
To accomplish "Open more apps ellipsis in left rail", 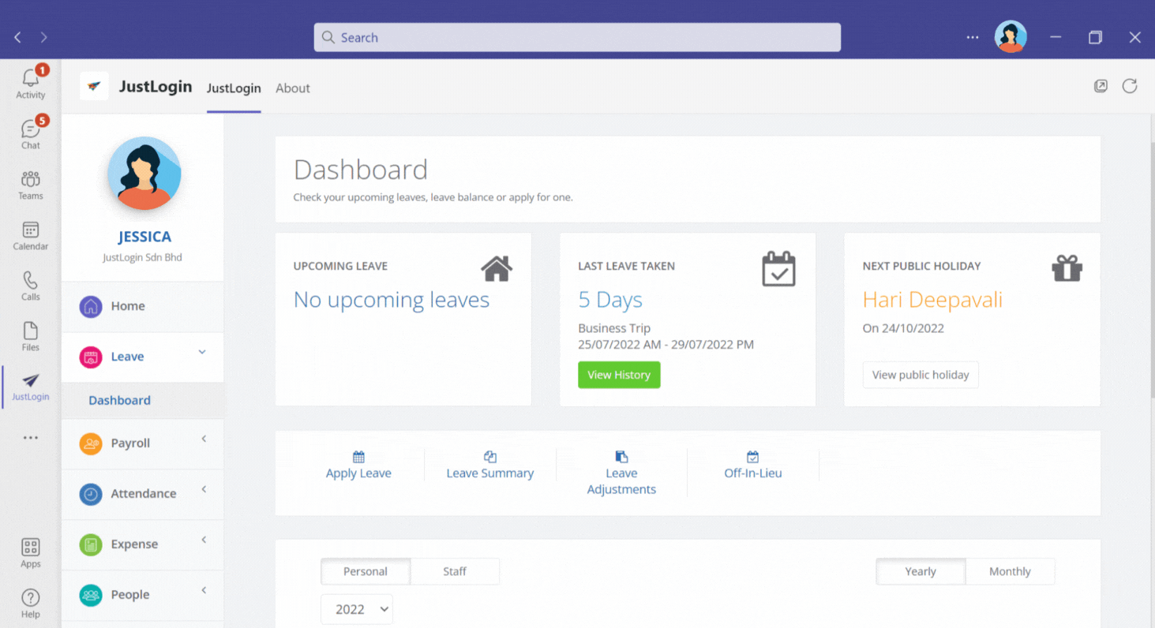I will tap(30, 438).
